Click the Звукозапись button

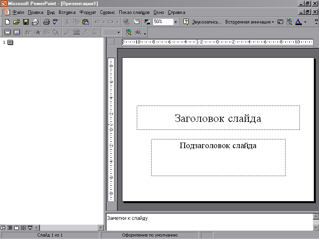(207, 22)
